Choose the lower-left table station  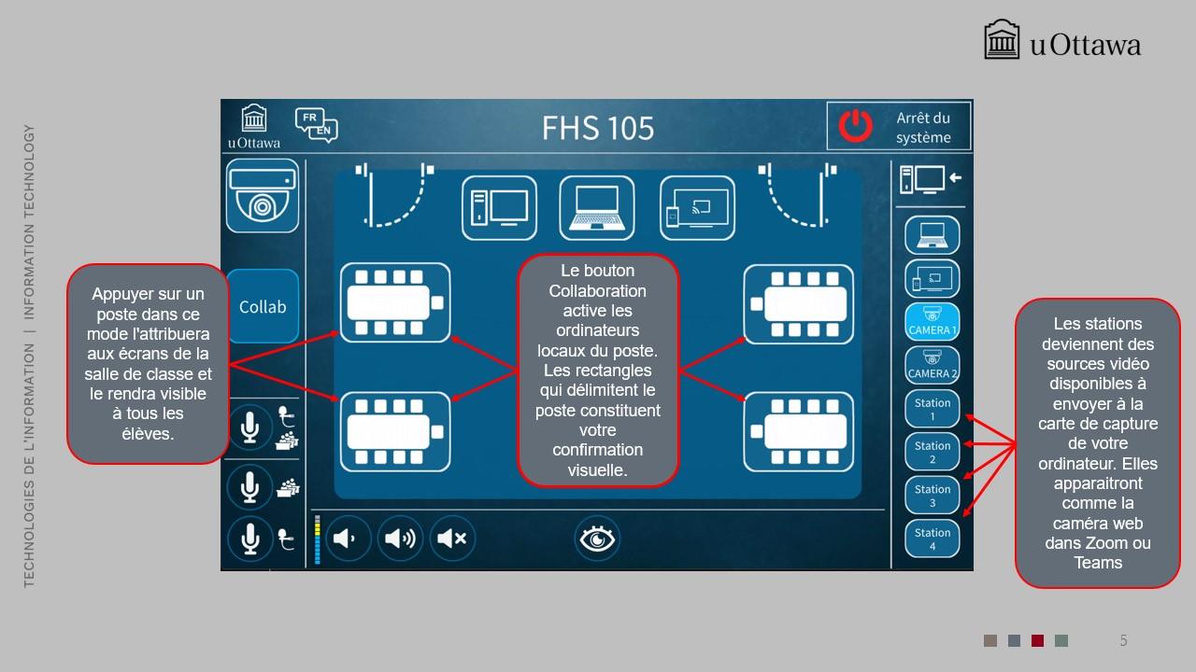394,432
